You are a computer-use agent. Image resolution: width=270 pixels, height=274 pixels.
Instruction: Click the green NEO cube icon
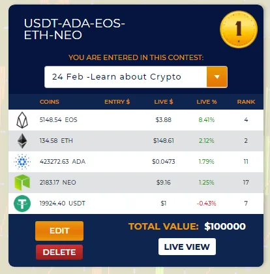[22, 183]
